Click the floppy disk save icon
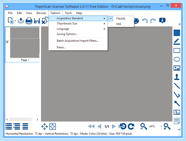The image size is (186, 141). point(37,21)
